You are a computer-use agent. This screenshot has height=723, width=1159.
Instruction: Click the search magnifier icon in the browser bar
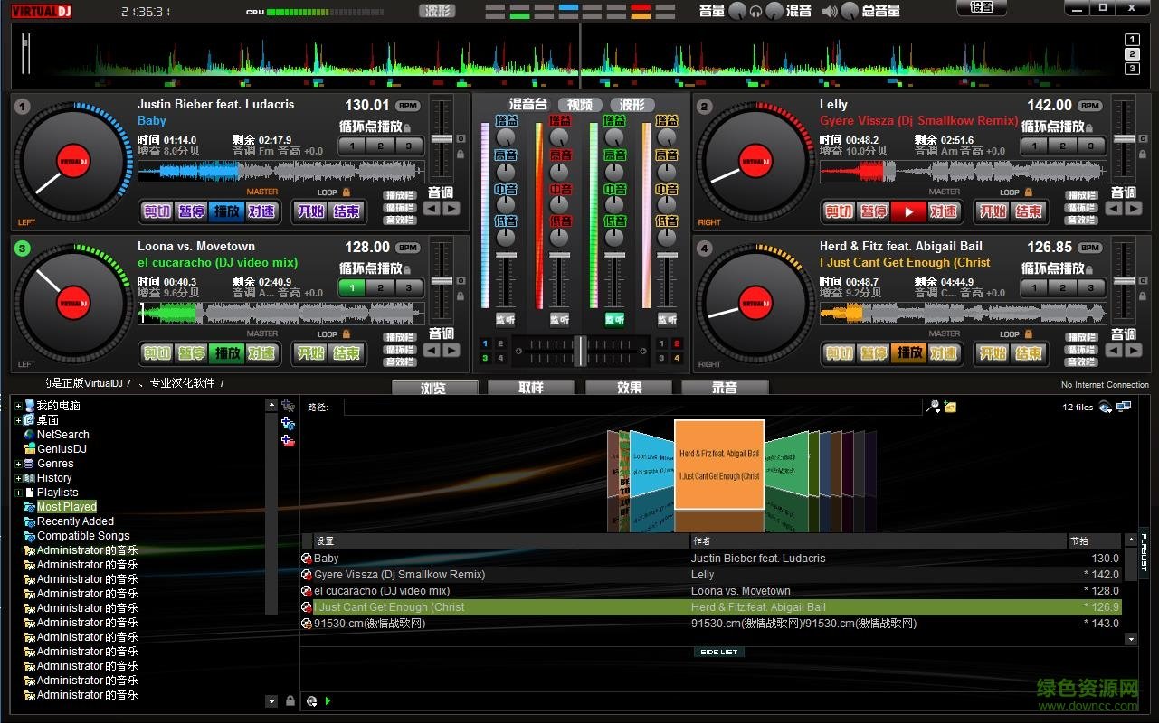933,405
